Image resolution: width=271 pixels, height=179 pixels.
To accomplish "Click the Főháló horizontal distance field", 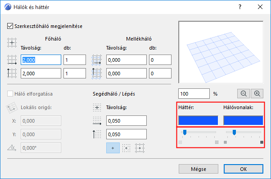I will (x=41, y=60).
